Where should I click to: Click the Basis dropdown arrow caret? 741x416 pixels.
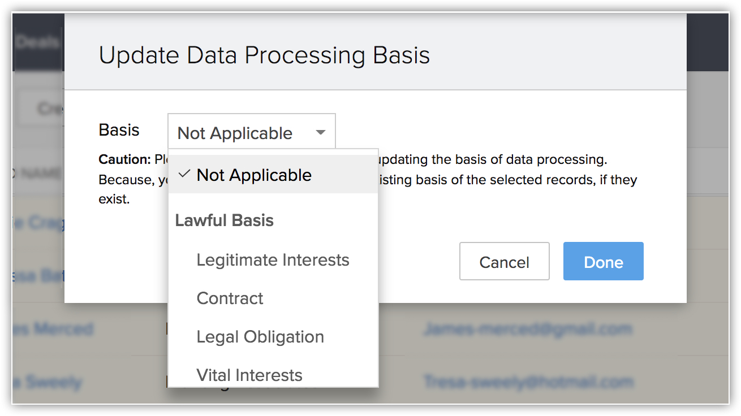pos(320,133)
